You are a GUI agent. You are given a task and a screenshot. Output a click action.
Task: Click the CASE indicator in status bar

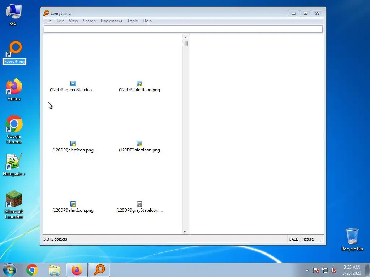tap(293, 239)
